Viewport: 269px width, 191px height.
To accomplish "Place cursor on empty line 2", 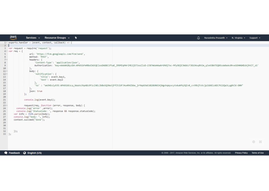I will pos(138,46).
